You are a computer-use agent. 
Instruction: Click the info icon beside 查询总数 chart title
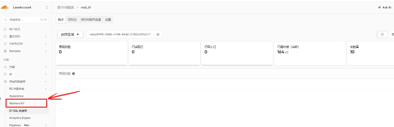pos(73,74)
